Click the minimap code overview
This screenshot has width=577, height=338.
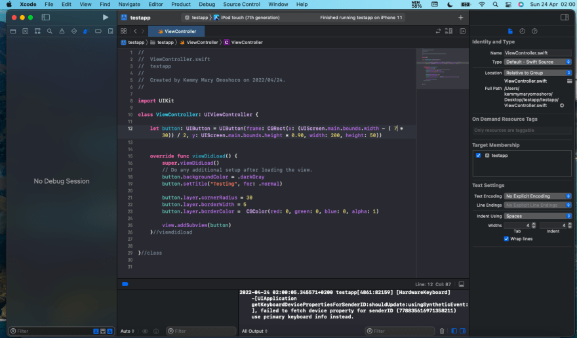tap(443, 69)
